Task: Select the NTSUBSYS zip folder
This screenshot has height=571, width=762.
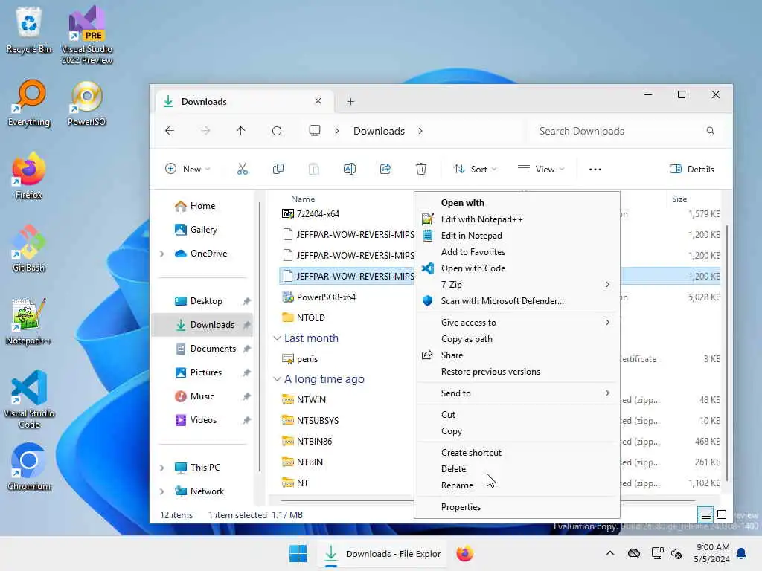Action: coord(317,421)
